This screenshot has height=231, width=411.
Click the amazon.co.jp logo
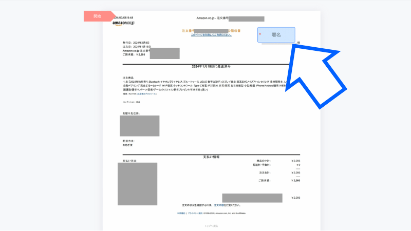pos(123,23)
